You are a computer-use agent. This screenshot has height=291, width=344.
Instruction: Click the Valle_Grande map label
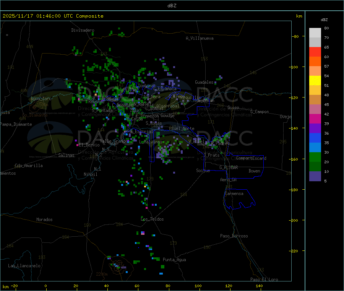114,141
